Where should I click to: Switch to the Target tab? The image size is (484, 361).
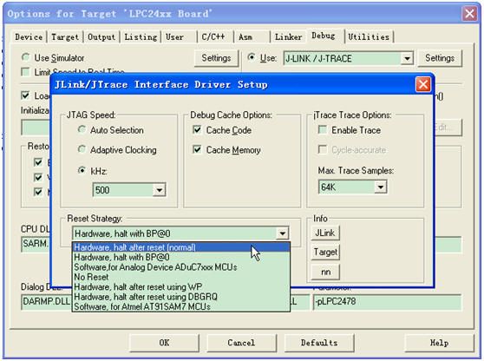tap(65, 37)
